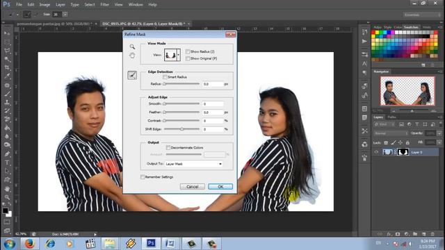This screenshot has width=445, height=250.
Task: Select the Hand tool in left toolbar
Action: coord(7,189)
